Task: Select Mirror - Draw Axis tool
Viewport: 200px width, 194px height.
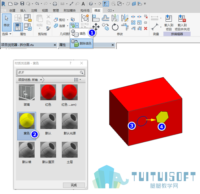Action: (x=125, y=18)
